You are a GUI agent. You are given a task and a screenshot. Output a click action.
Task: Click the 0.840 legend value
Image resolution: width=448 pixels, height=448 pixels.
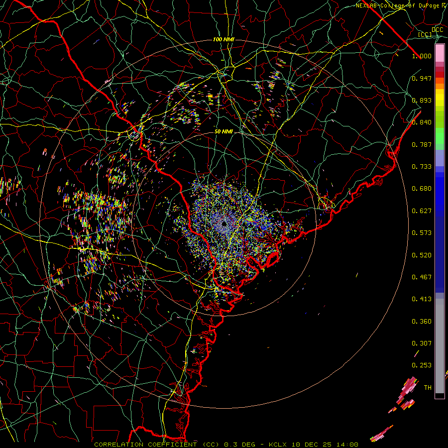422,122
